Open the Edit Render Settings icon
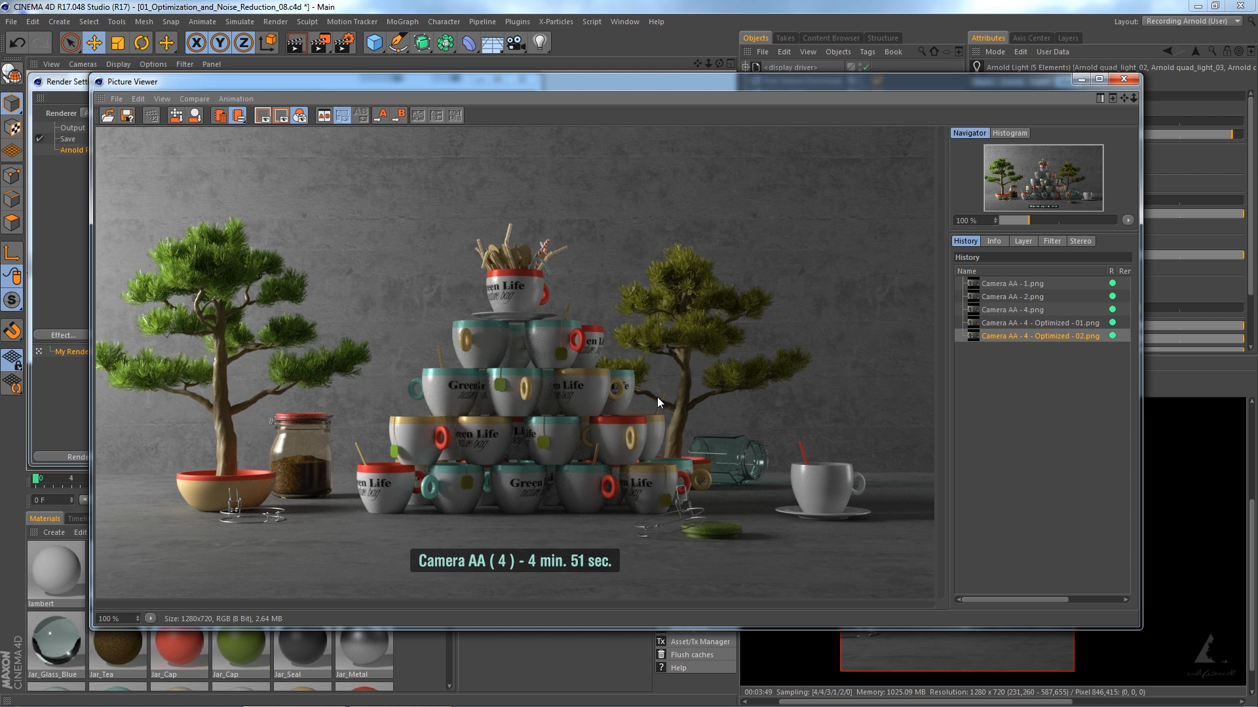 coord(344,43)
